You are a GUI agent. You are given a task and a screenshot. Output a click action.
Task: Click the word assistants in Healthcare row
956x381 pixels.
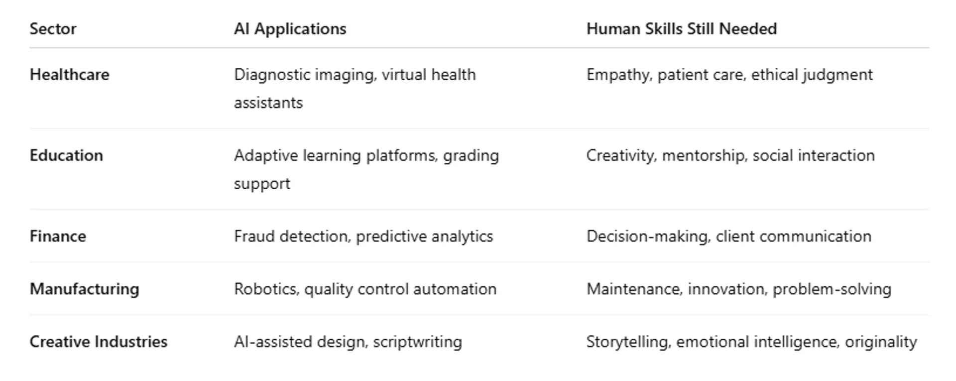268,103
